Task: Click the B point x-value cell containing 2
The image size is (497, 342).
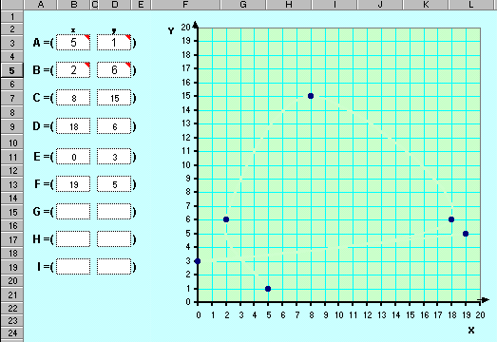Action: pyautogui.click(x=73, y=70)
